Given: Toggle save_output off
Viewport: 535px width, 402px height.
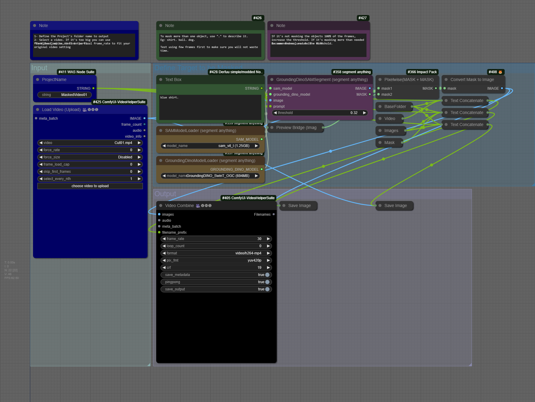Looking at the screenshot, I should (x=267, y=289).
